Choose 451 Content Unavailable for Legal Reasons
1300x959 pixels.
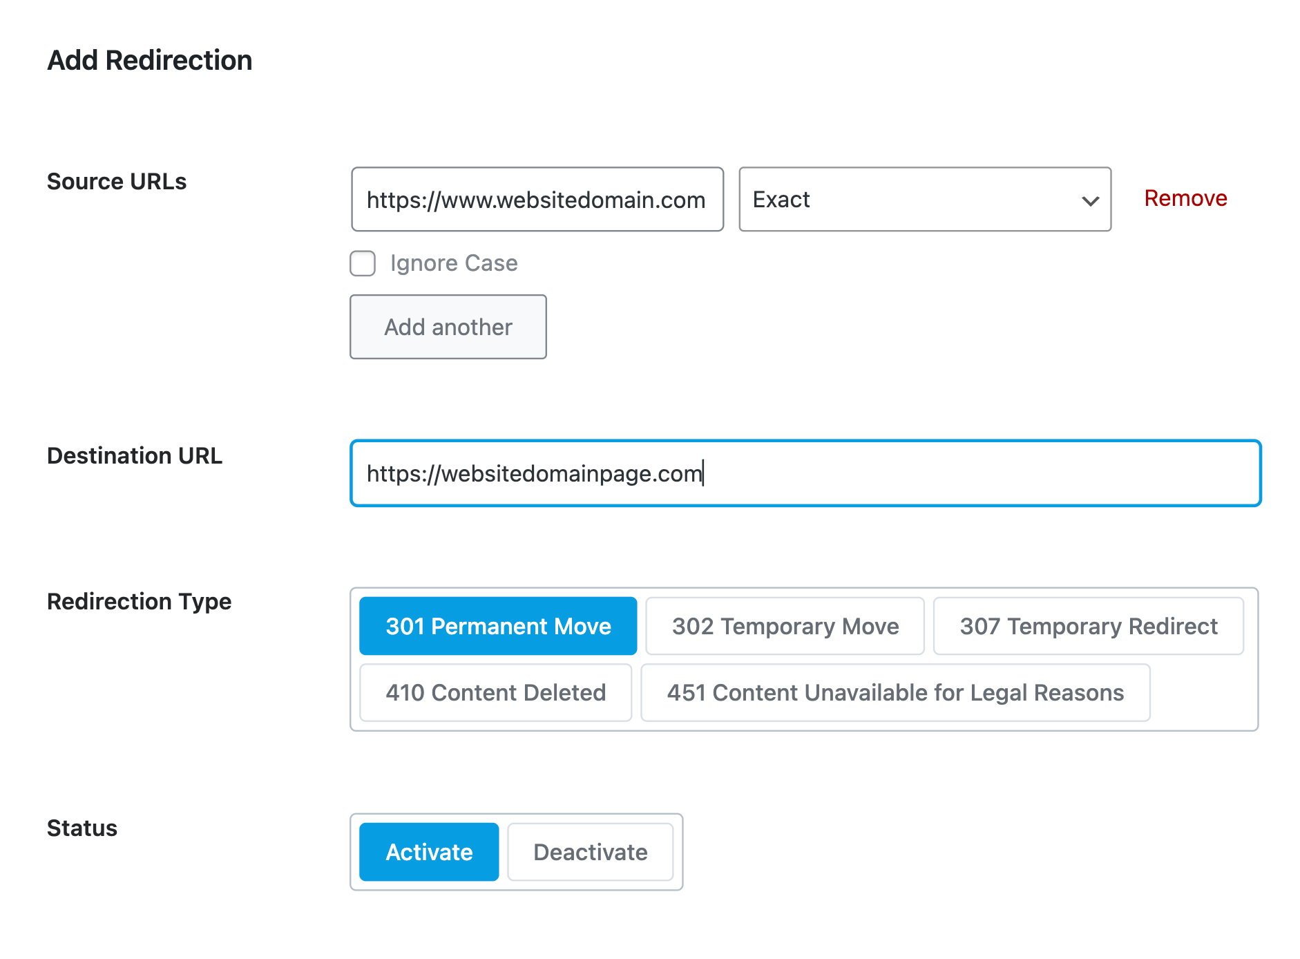click(895, 692)
